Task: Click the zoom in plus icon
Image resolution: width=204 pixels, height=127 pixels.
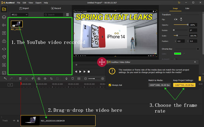Action: pyautogui.click(x=103, y=79)
